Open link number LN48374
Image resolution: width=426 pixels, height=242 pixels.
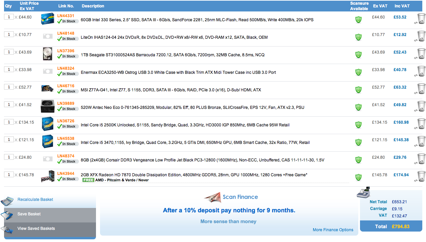66,156
